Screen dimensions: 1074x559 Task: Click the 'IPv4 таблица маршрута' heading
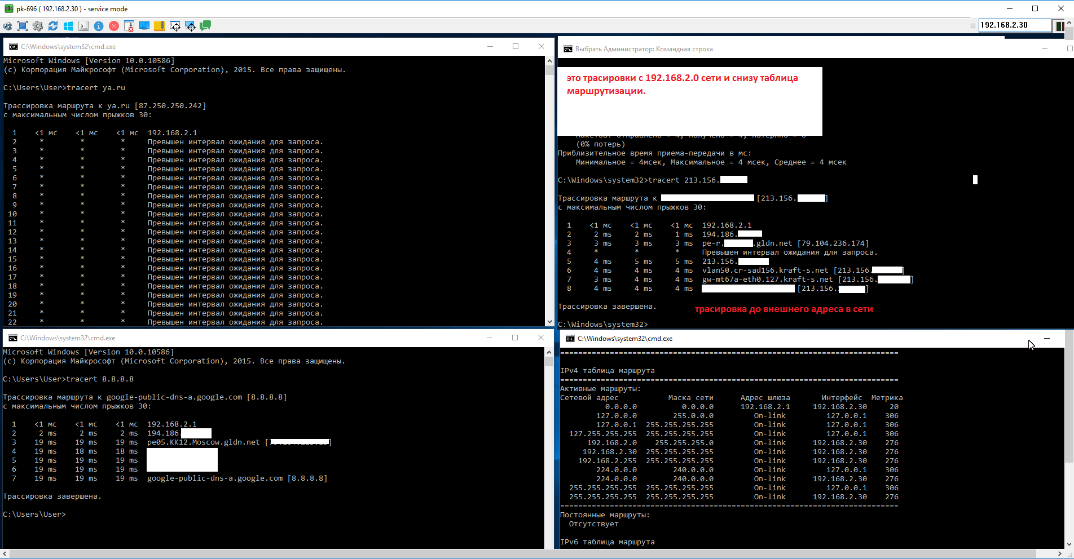pyautogui.click(x=608, y=371)
